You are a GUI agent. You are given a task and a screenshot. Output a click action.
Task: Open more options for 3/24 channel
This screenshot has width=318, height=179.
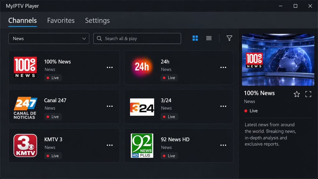pos(223,106)
